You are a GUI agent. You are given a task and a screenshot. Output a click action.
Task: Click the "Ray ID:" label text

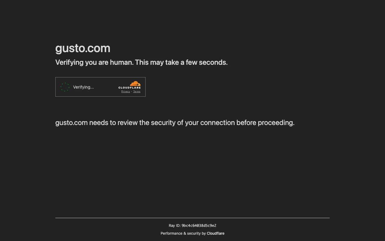(174, 226)
